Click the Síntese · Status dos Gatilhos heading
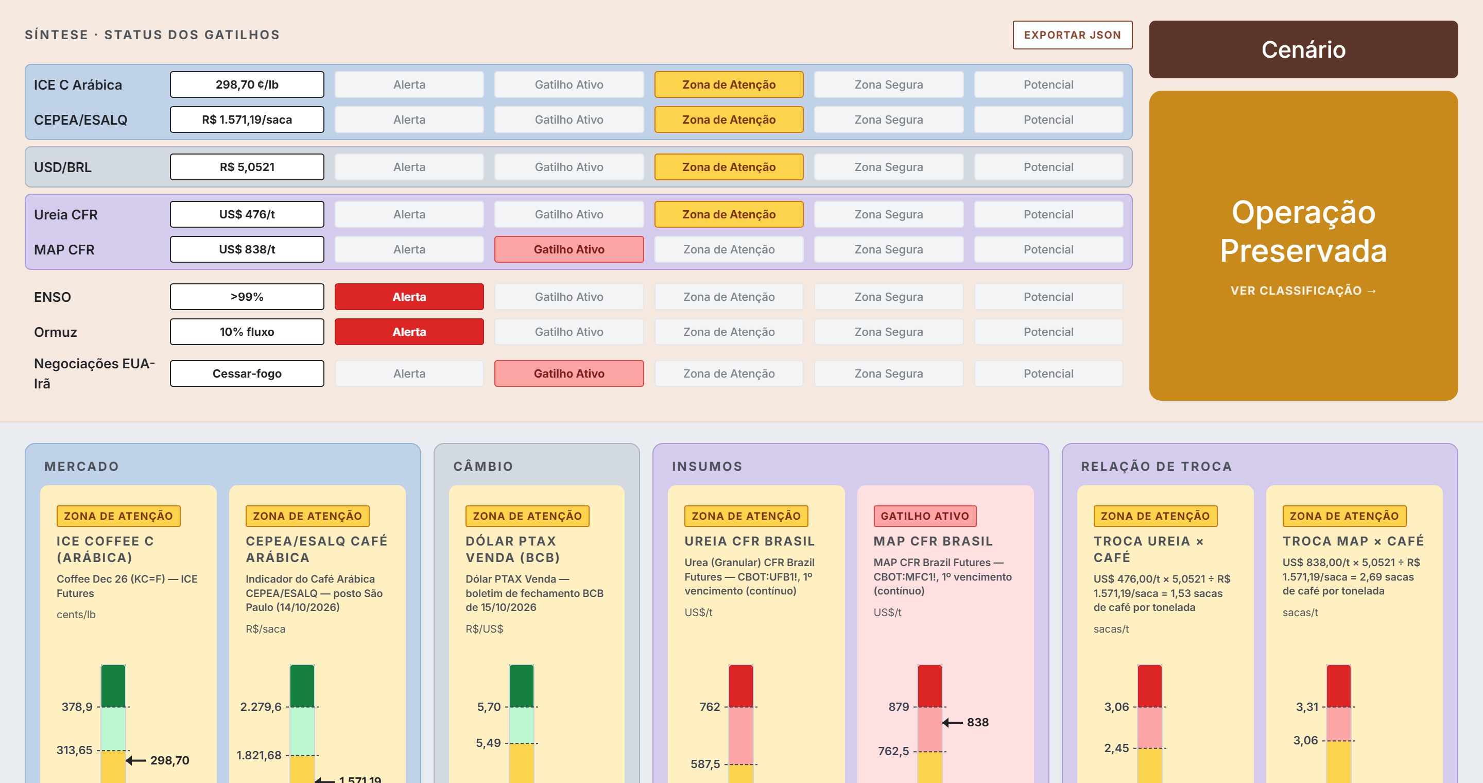Viewport: 1483px width, 783px height. (x=152, y=35)
